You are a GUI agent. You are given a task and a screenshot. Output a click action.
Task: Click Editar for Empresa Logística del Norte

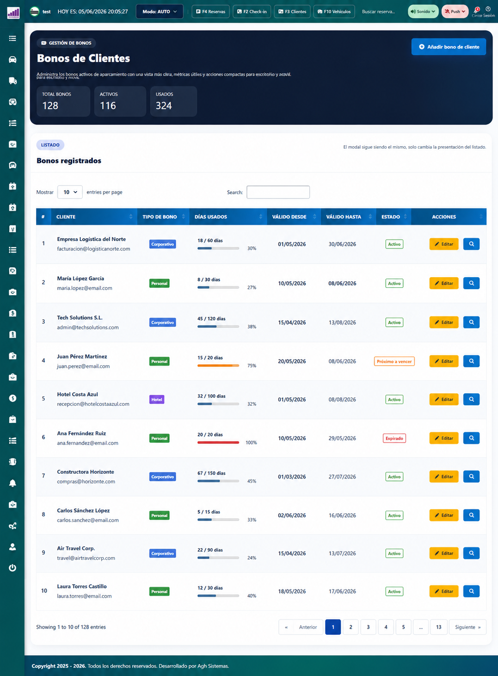pyautogui.click(x=444, y=244)
